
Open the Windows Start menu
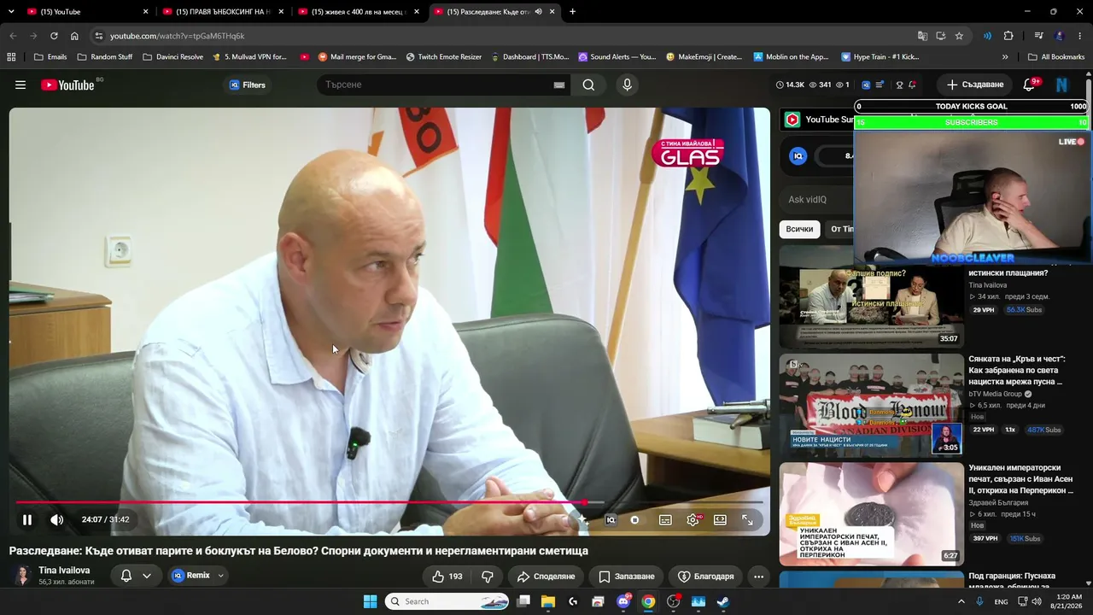370,601
